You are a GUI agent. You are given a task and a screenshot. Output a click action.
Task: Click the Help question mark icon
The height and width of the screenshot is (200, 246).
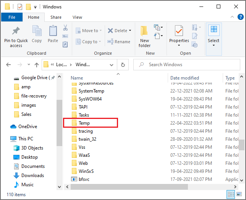pyautogui.click(x=240, y=17)
